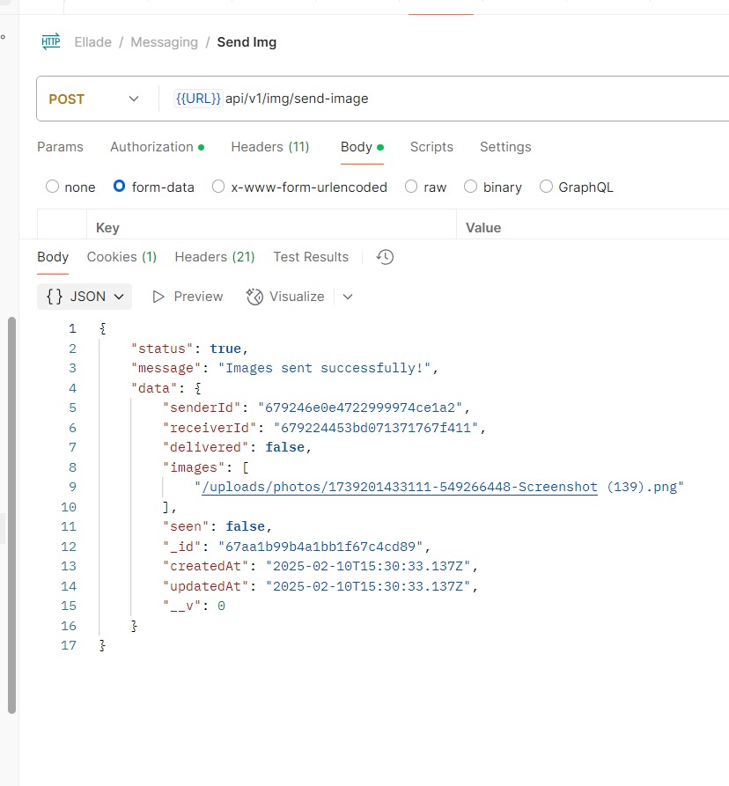Click the Visualize icon in response toolbar
Viewport: 729px width, 786px height.
click(255, 297)
